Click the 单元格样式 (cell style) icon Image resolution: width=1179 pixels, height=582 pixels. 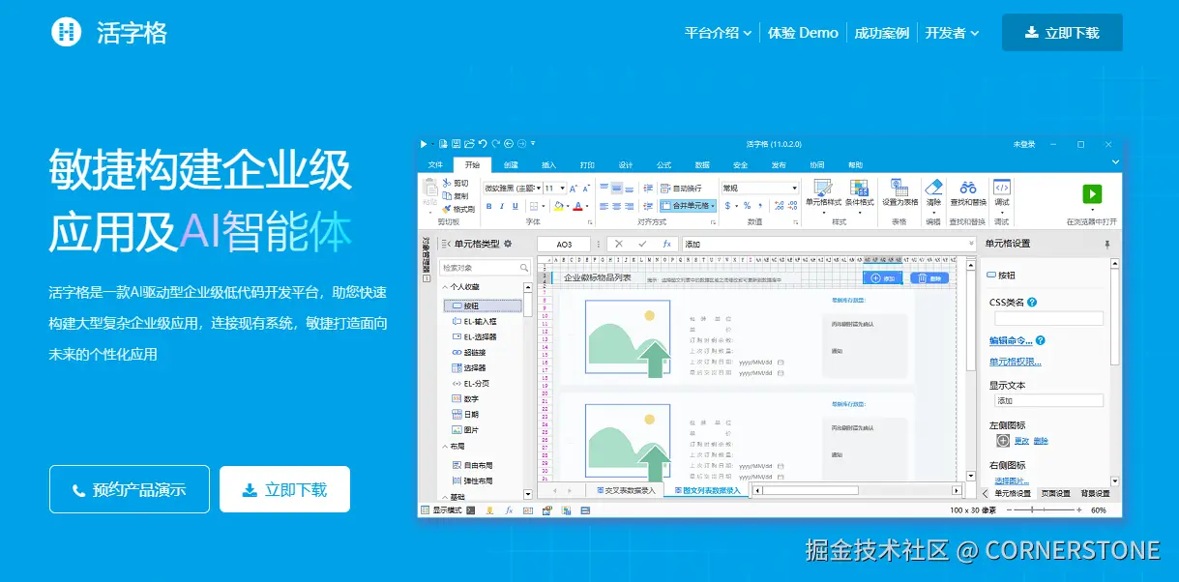pyautogui.click(x=822, y=189)
